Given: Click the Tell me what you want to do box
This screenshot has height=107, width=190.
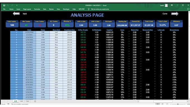Looking at the screenshot, I should [100, 9].
